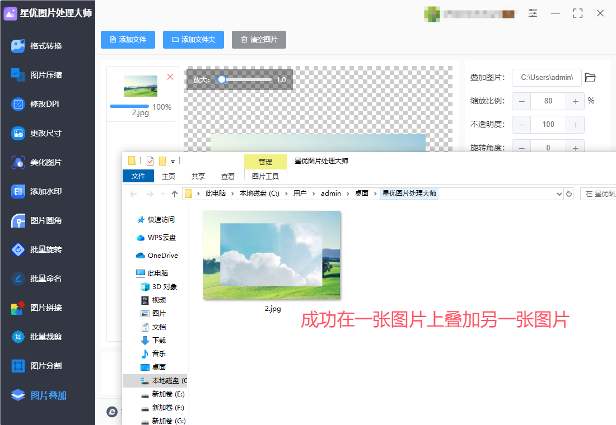This screenshot has height=425, width=616.
Task: Select the 图片拼接 image stitching tool
Action: [37, 308]
